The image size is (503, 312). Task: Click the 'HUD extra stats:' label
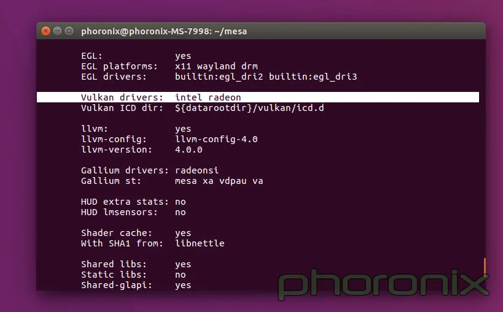pyautogui.click(x=125, y=202)
